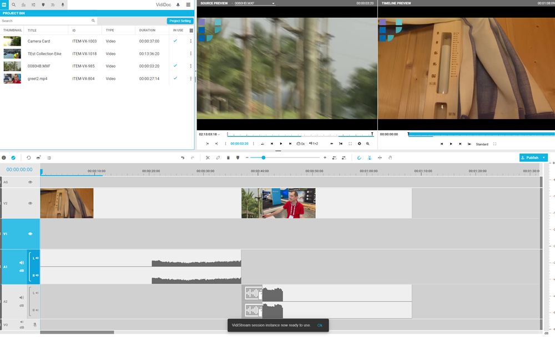Screen dimensions: 555x337
Task: Open the kebab menu for greet2.mp4
Action: coord(191,78)
